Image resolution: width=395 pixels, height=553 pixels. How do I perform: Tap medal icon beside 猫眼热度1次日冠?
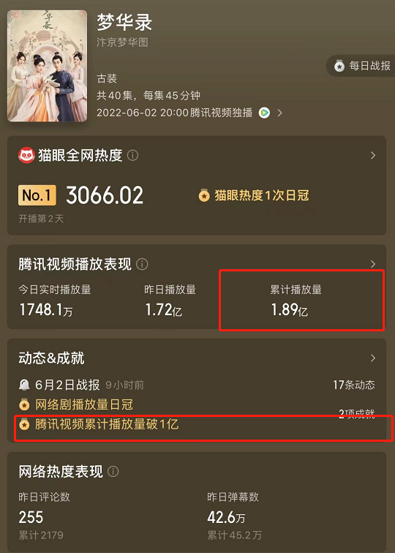(x=204, y=196)
